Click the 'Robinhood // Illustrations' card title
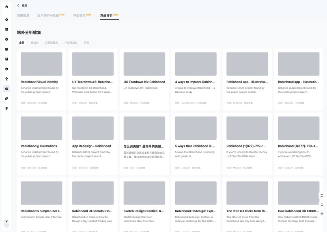The width and height of the screenshot is (327, 232). (39, 146)
